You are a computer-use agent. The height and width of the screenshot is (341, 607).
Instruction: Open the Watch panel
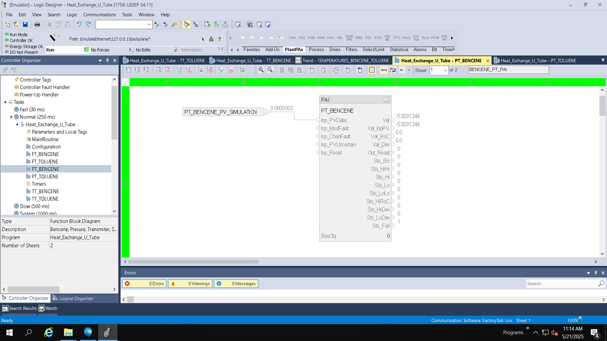coord(48,308)
